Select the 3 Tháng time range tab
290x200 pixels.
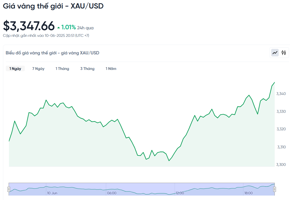87,69
